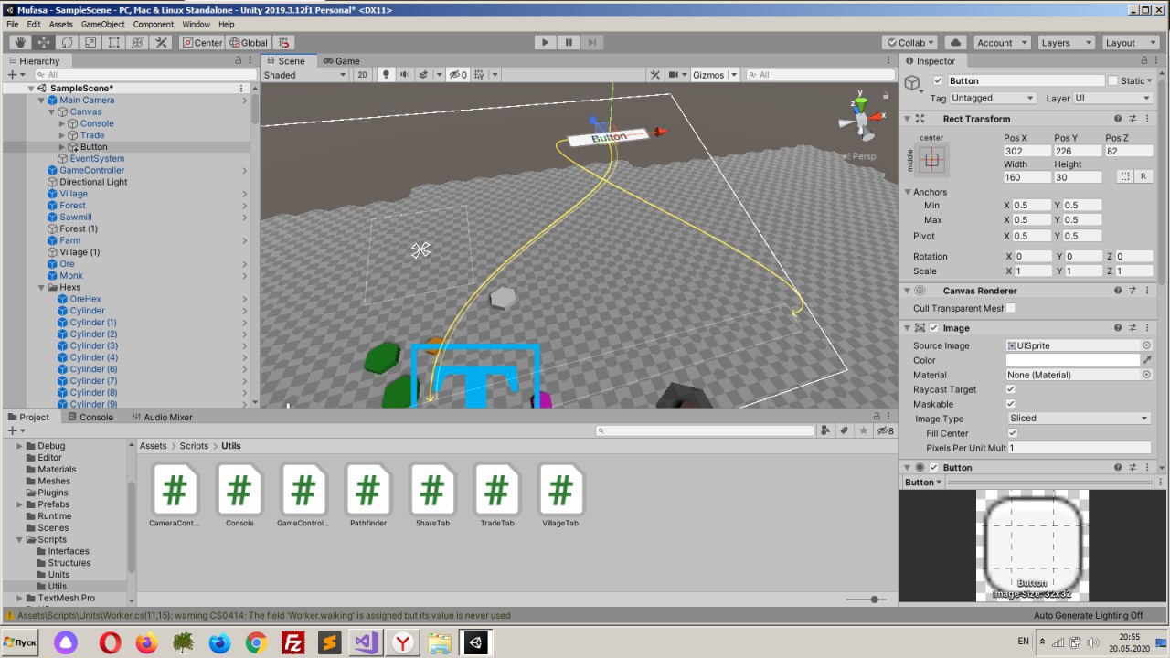Toggle scene audio speaker icon

(404, 75)
